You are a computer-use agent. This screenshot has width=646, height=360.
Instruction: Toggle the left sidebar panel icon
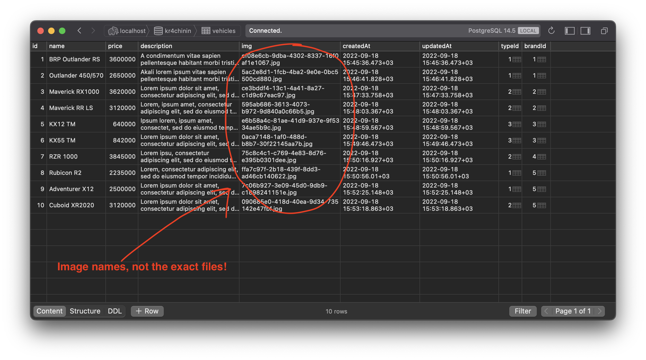[570, 31]
